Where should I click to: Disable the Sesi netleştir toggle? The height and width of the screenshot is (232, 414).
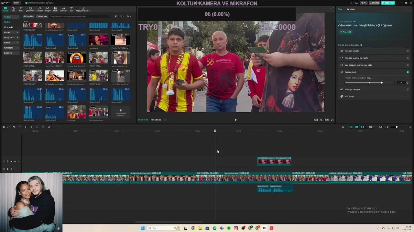[x=408, y=72]
